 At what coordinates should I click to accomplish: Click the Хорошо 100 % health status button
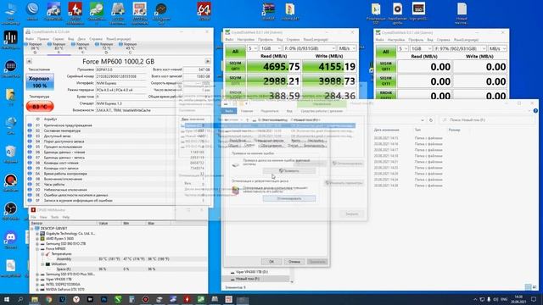pyautogui.click(x=40, y=82)
